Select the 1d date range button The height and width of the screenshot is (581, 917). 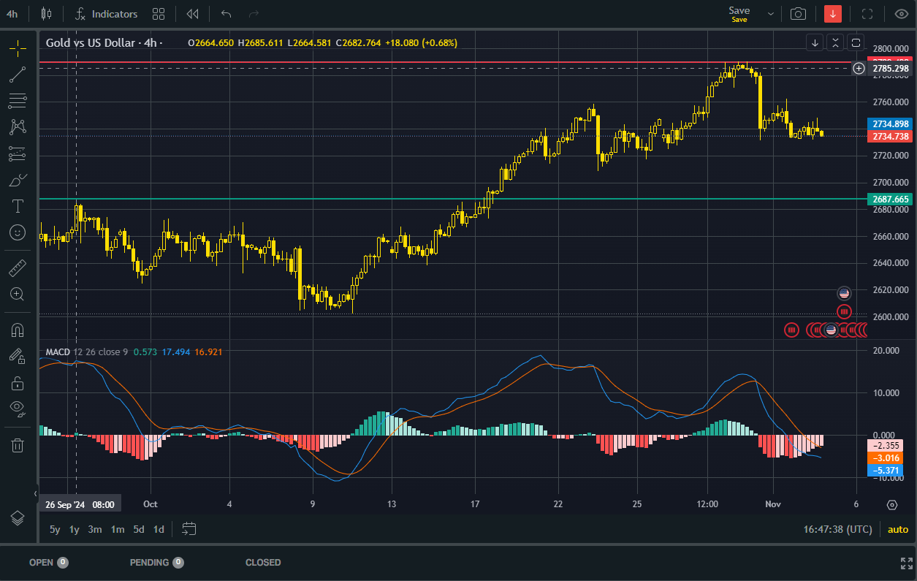coord(158,529)
